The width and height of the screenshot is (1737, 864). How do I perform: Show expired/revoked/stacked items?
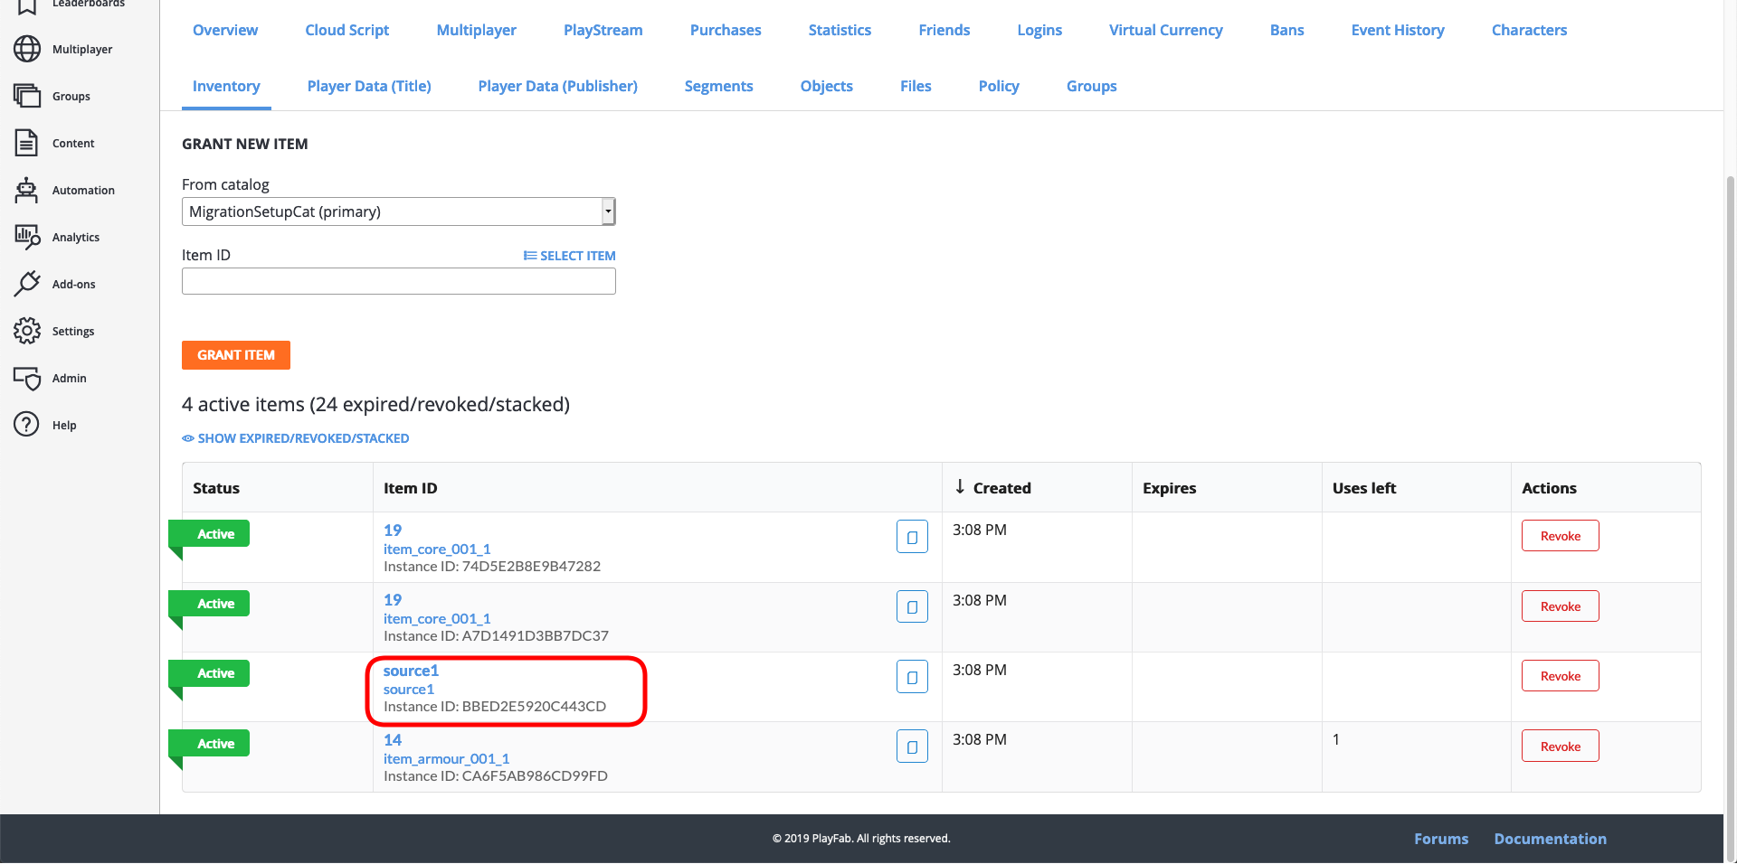pos(296,438)
